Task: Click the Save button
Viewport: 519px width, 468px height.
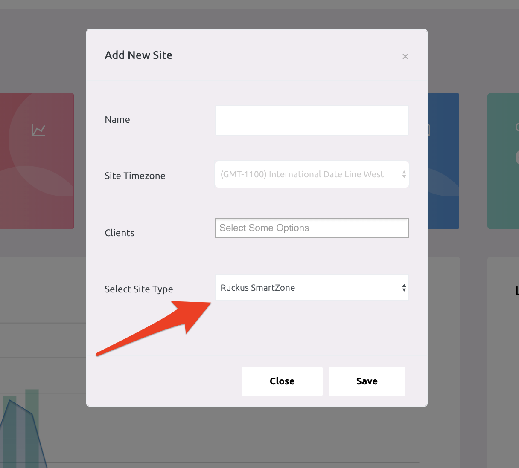Action: tap(367, 381)
